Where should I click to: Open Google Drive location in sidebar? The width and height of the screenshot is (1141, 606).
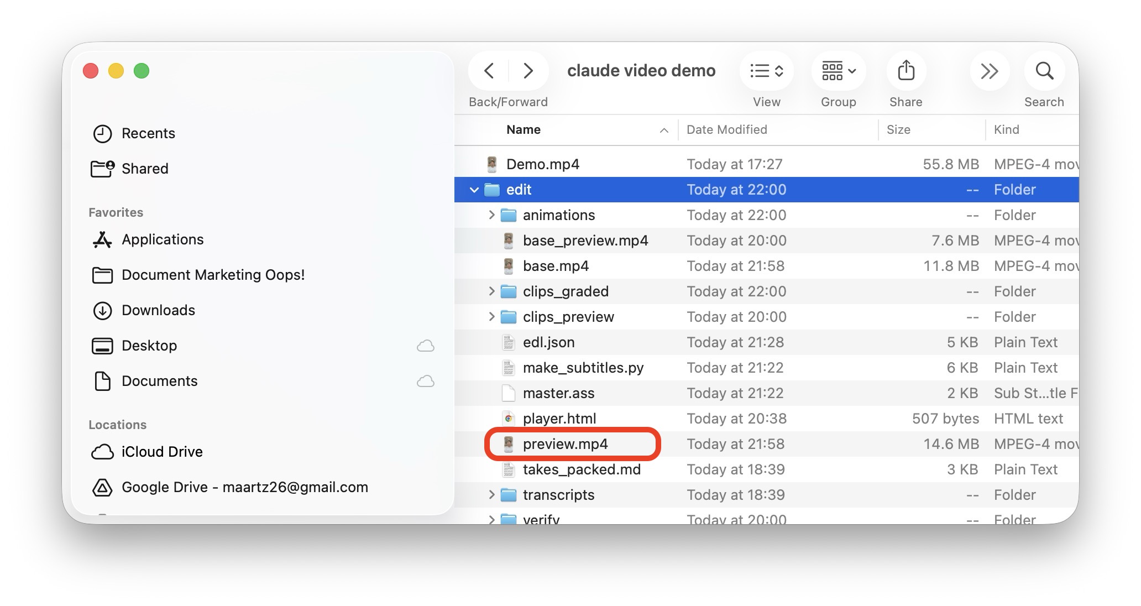click(230, 487)
